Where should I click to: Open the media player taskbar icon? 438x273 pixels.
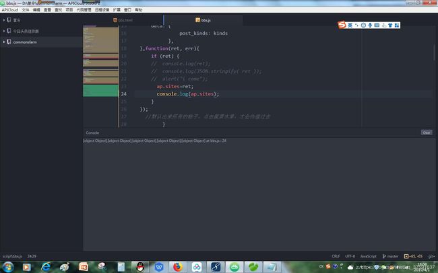(x=27, y=267)
